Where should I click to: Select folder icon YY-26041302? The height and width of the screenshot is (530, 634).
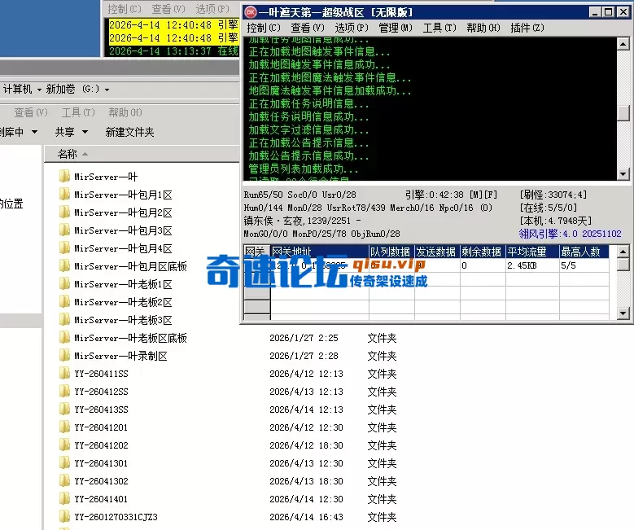[x=64, y=480]
